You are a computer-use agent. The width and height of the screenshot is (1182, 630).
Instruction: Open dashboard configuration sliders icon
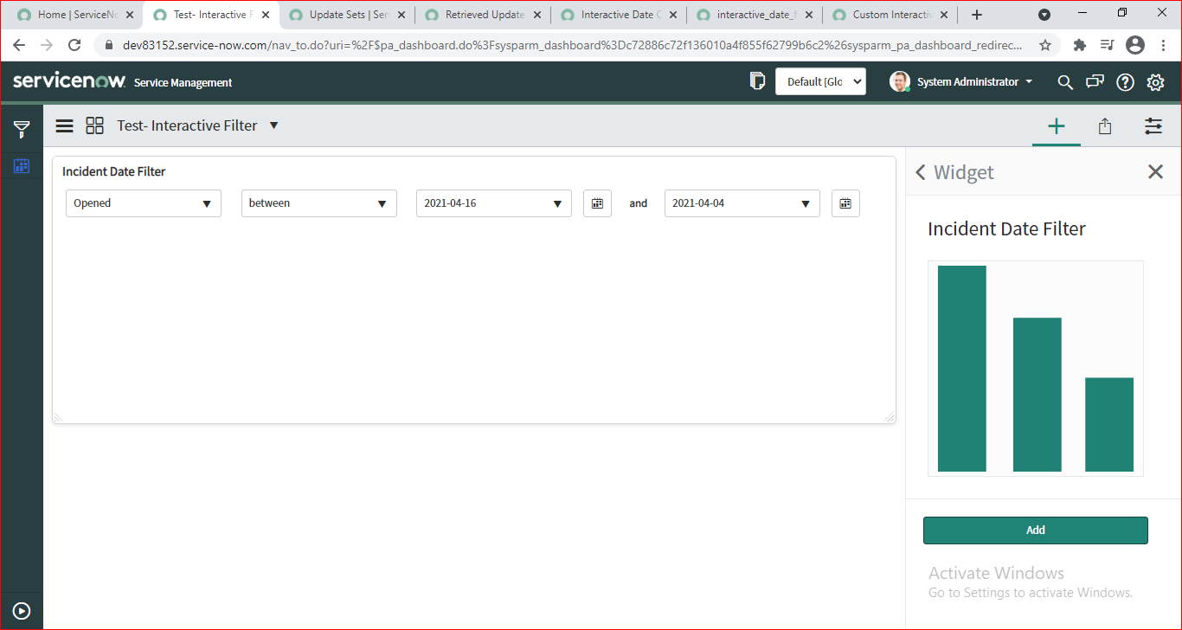(1153, 125)
